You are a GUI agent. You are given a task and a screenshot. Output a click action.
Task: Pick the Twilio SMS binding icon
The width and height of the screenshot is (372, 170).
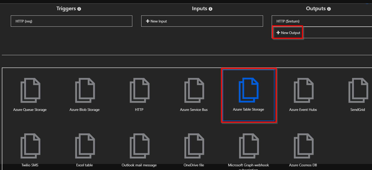[x=30, y=146]
